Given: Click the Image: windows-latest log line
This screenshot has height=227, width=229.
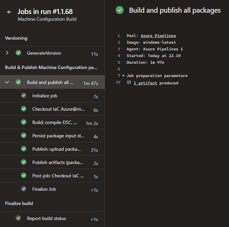Looking at the screenshot, I should (x=151, y=42).
